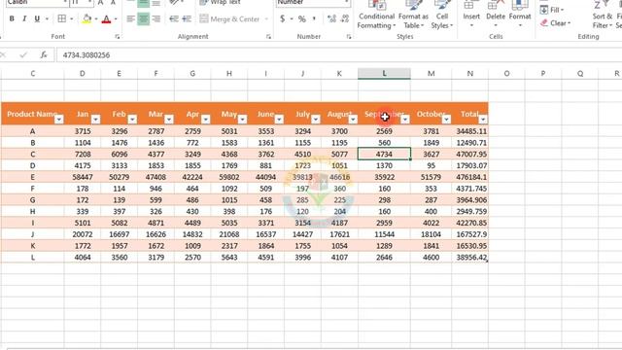Apply the yellow Fill Color bucket
The width and height of the screenshot is (622, 350).
pyautogui.click(x=86, y=18)
